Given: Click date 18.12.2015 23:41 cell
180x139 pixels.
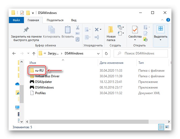Looking at the screenshot, I should point(111,82).
